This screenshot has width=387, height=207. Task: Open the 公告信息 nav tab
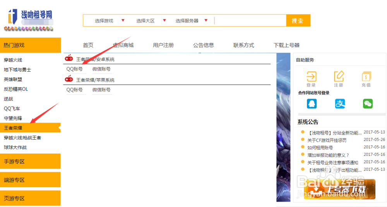click(x=204, y=45)
